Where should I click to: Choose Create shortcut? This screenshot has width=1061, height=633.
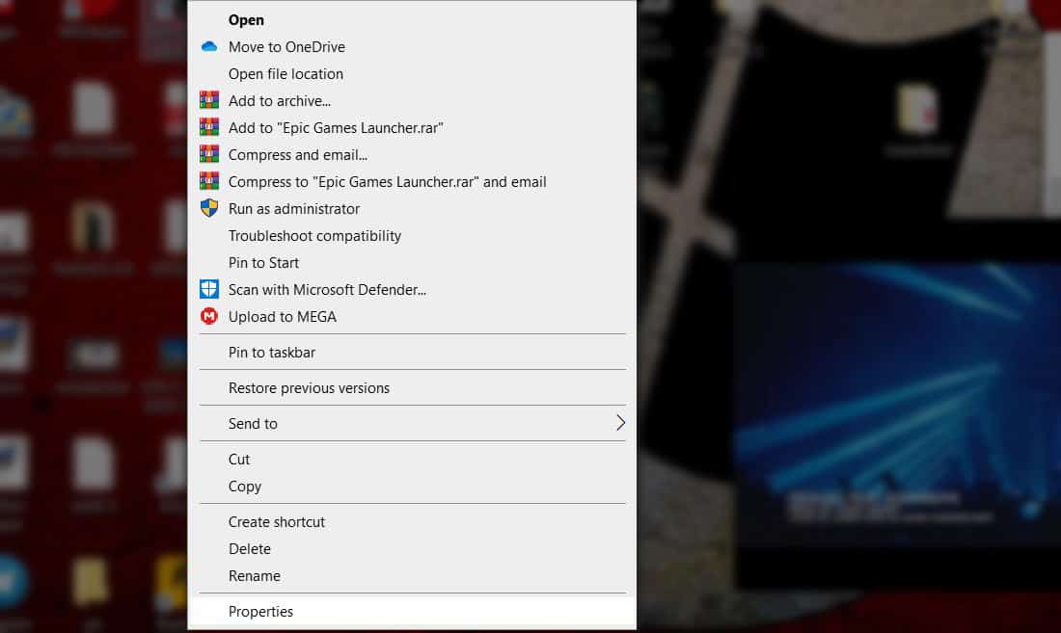(412, 521)
